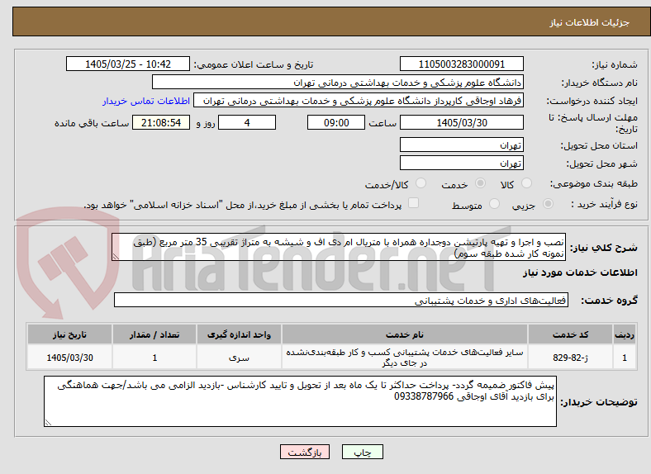Click the deadline hour field 09:00

336,122
